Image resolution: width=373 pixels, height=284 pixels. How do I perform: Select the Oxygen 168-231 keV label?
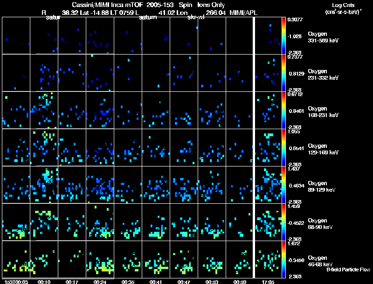click(323, 112)
